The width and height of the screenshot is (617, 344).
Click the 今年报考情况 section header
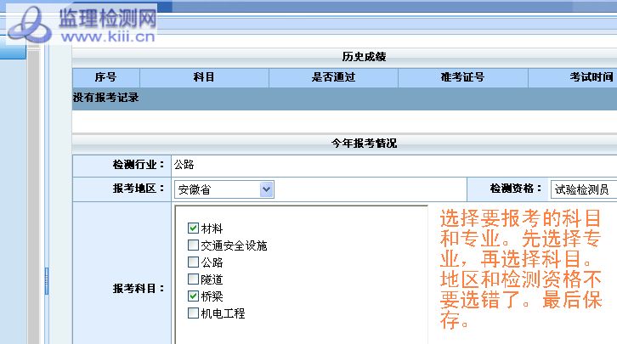tap(364, 144)
